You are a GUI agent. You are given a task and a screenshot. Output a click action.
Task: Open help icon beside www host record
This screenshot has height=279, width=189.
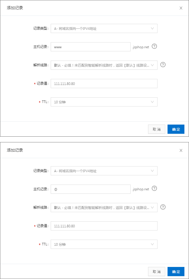[x=154, y=46]
